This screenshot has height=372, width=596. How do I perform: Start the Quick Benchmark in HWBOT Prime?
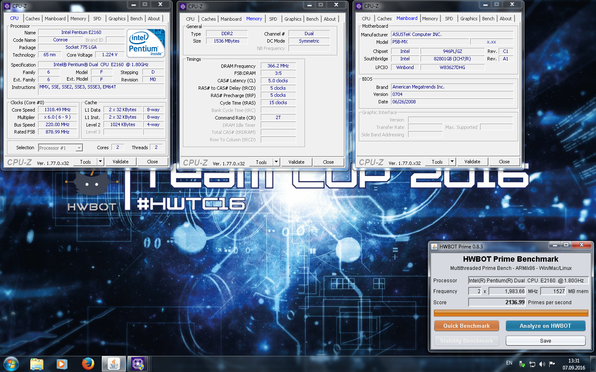pyautogui.click(x=466, y=326)
